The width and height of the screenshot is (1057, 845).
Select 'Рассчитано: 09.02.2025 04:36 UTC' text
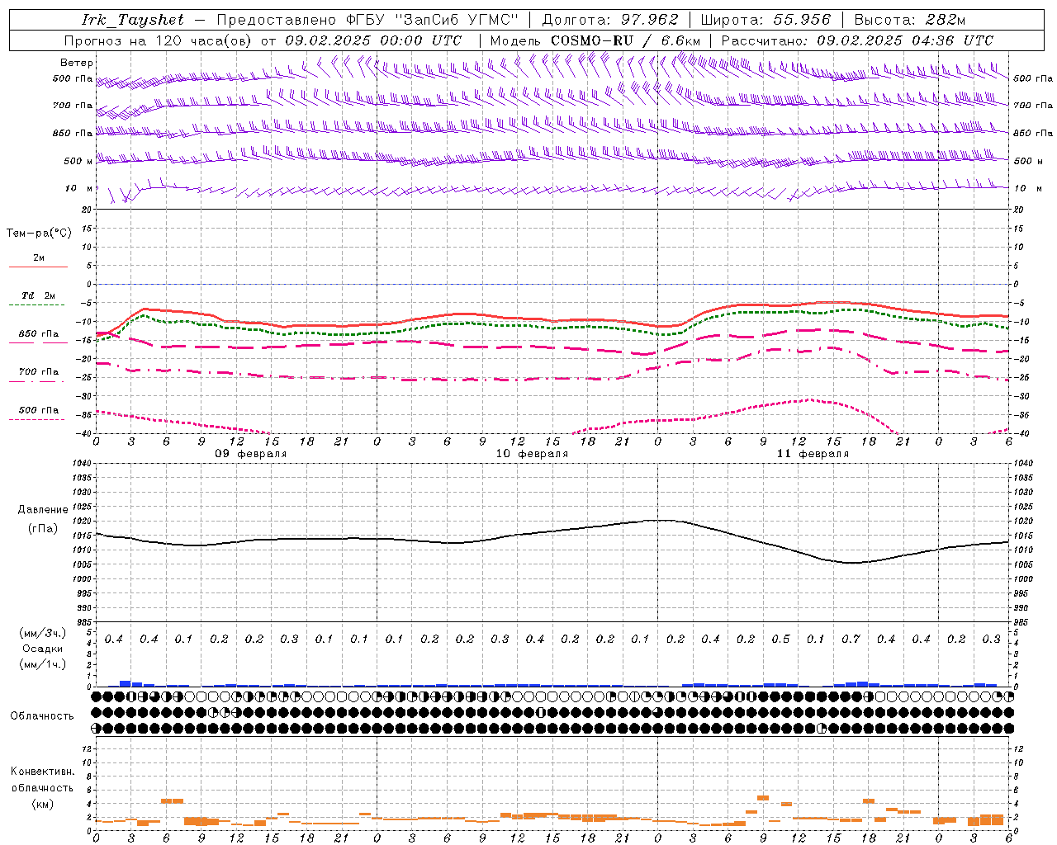click(857, 40)
